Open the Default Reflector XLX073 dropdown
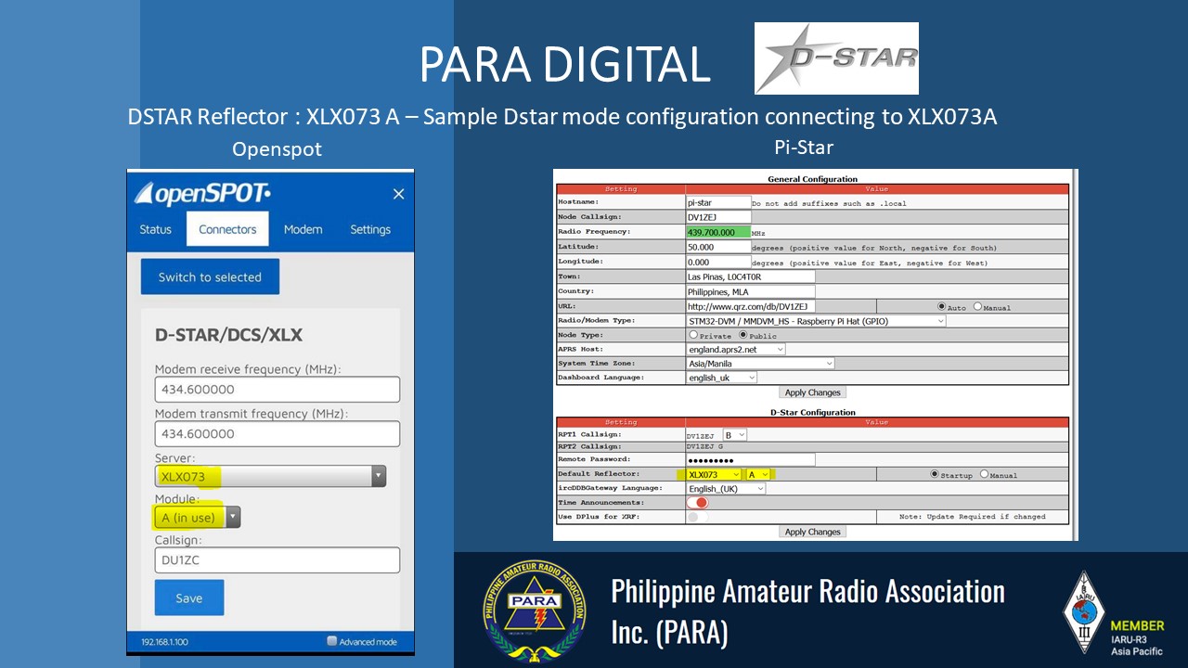Screen dimensions: 1188x668 [714, 474]
